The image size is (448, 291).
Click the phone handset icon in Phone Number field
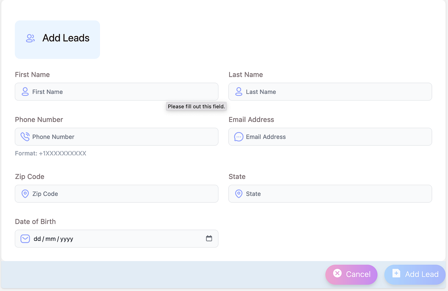25,136
